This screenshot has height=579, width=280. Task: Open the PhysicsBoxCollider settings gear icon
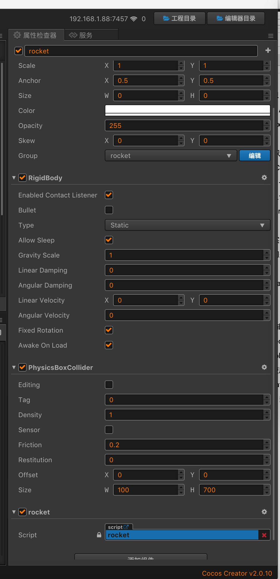point(264,367)
